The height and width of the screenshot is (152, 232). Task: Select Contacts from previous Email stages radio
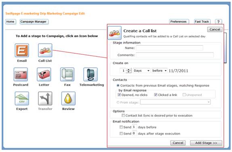118,85
